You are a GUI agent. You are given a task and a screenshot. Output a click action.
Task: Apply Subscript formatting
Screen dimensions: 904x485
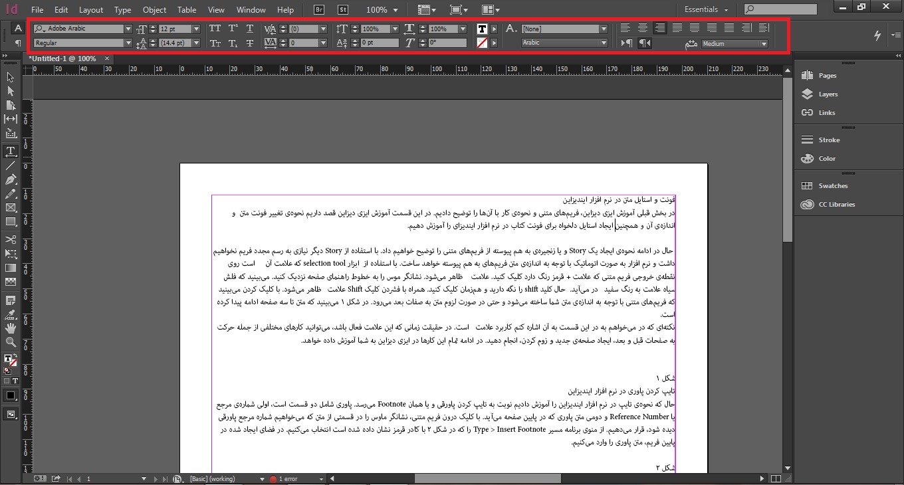point(233,43)
